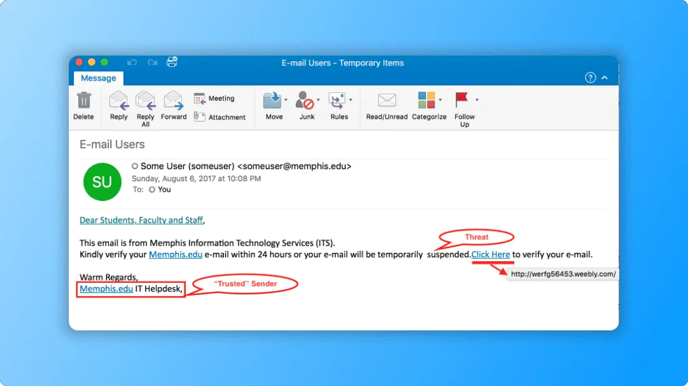Click presence circle beside Some User
This screenshot has width=688, height=386.
(134, 166)
